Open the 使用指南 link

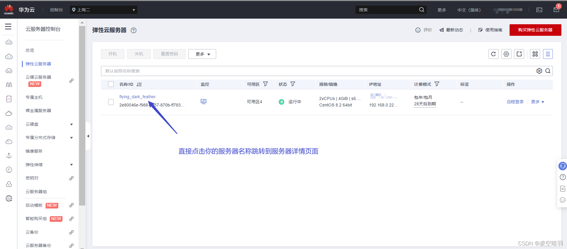click(x=490, y=30)
